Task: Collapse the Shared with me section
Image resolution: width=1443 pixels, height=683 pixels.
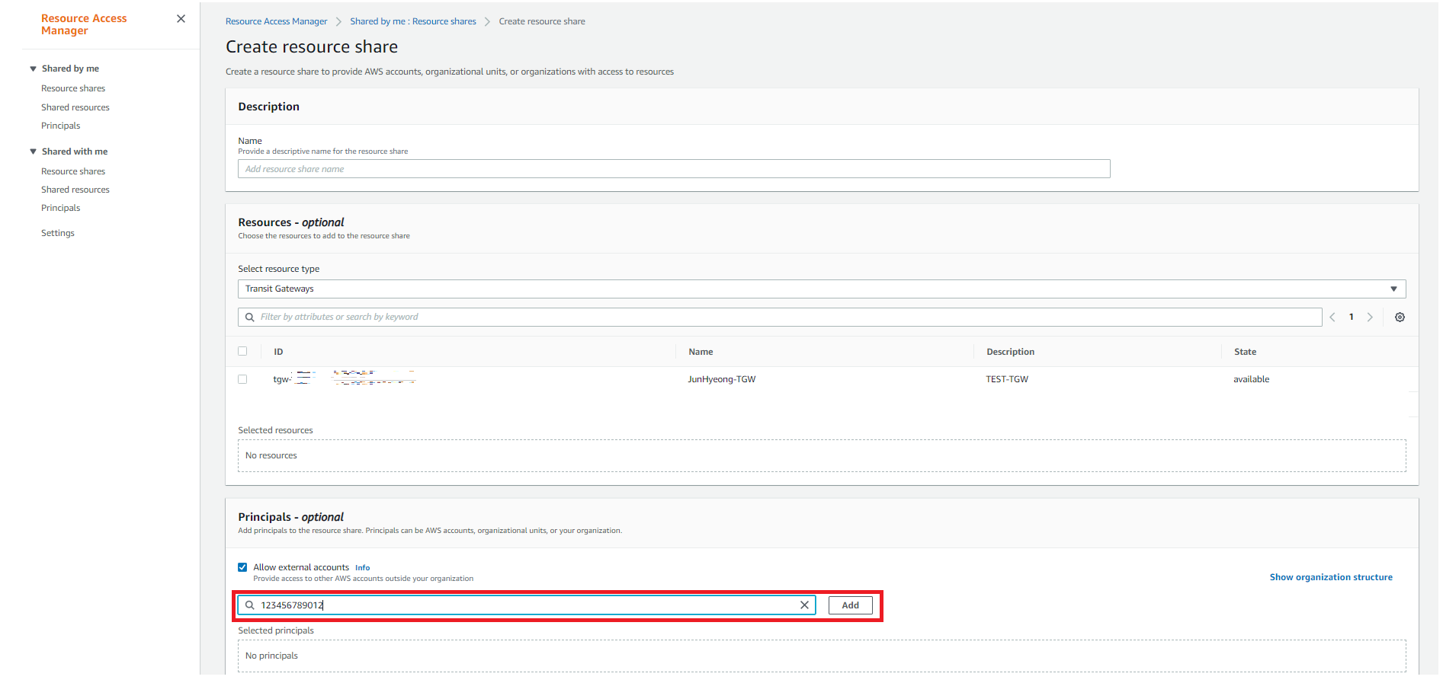Action: pyautogui.click(x=34, y=152)
